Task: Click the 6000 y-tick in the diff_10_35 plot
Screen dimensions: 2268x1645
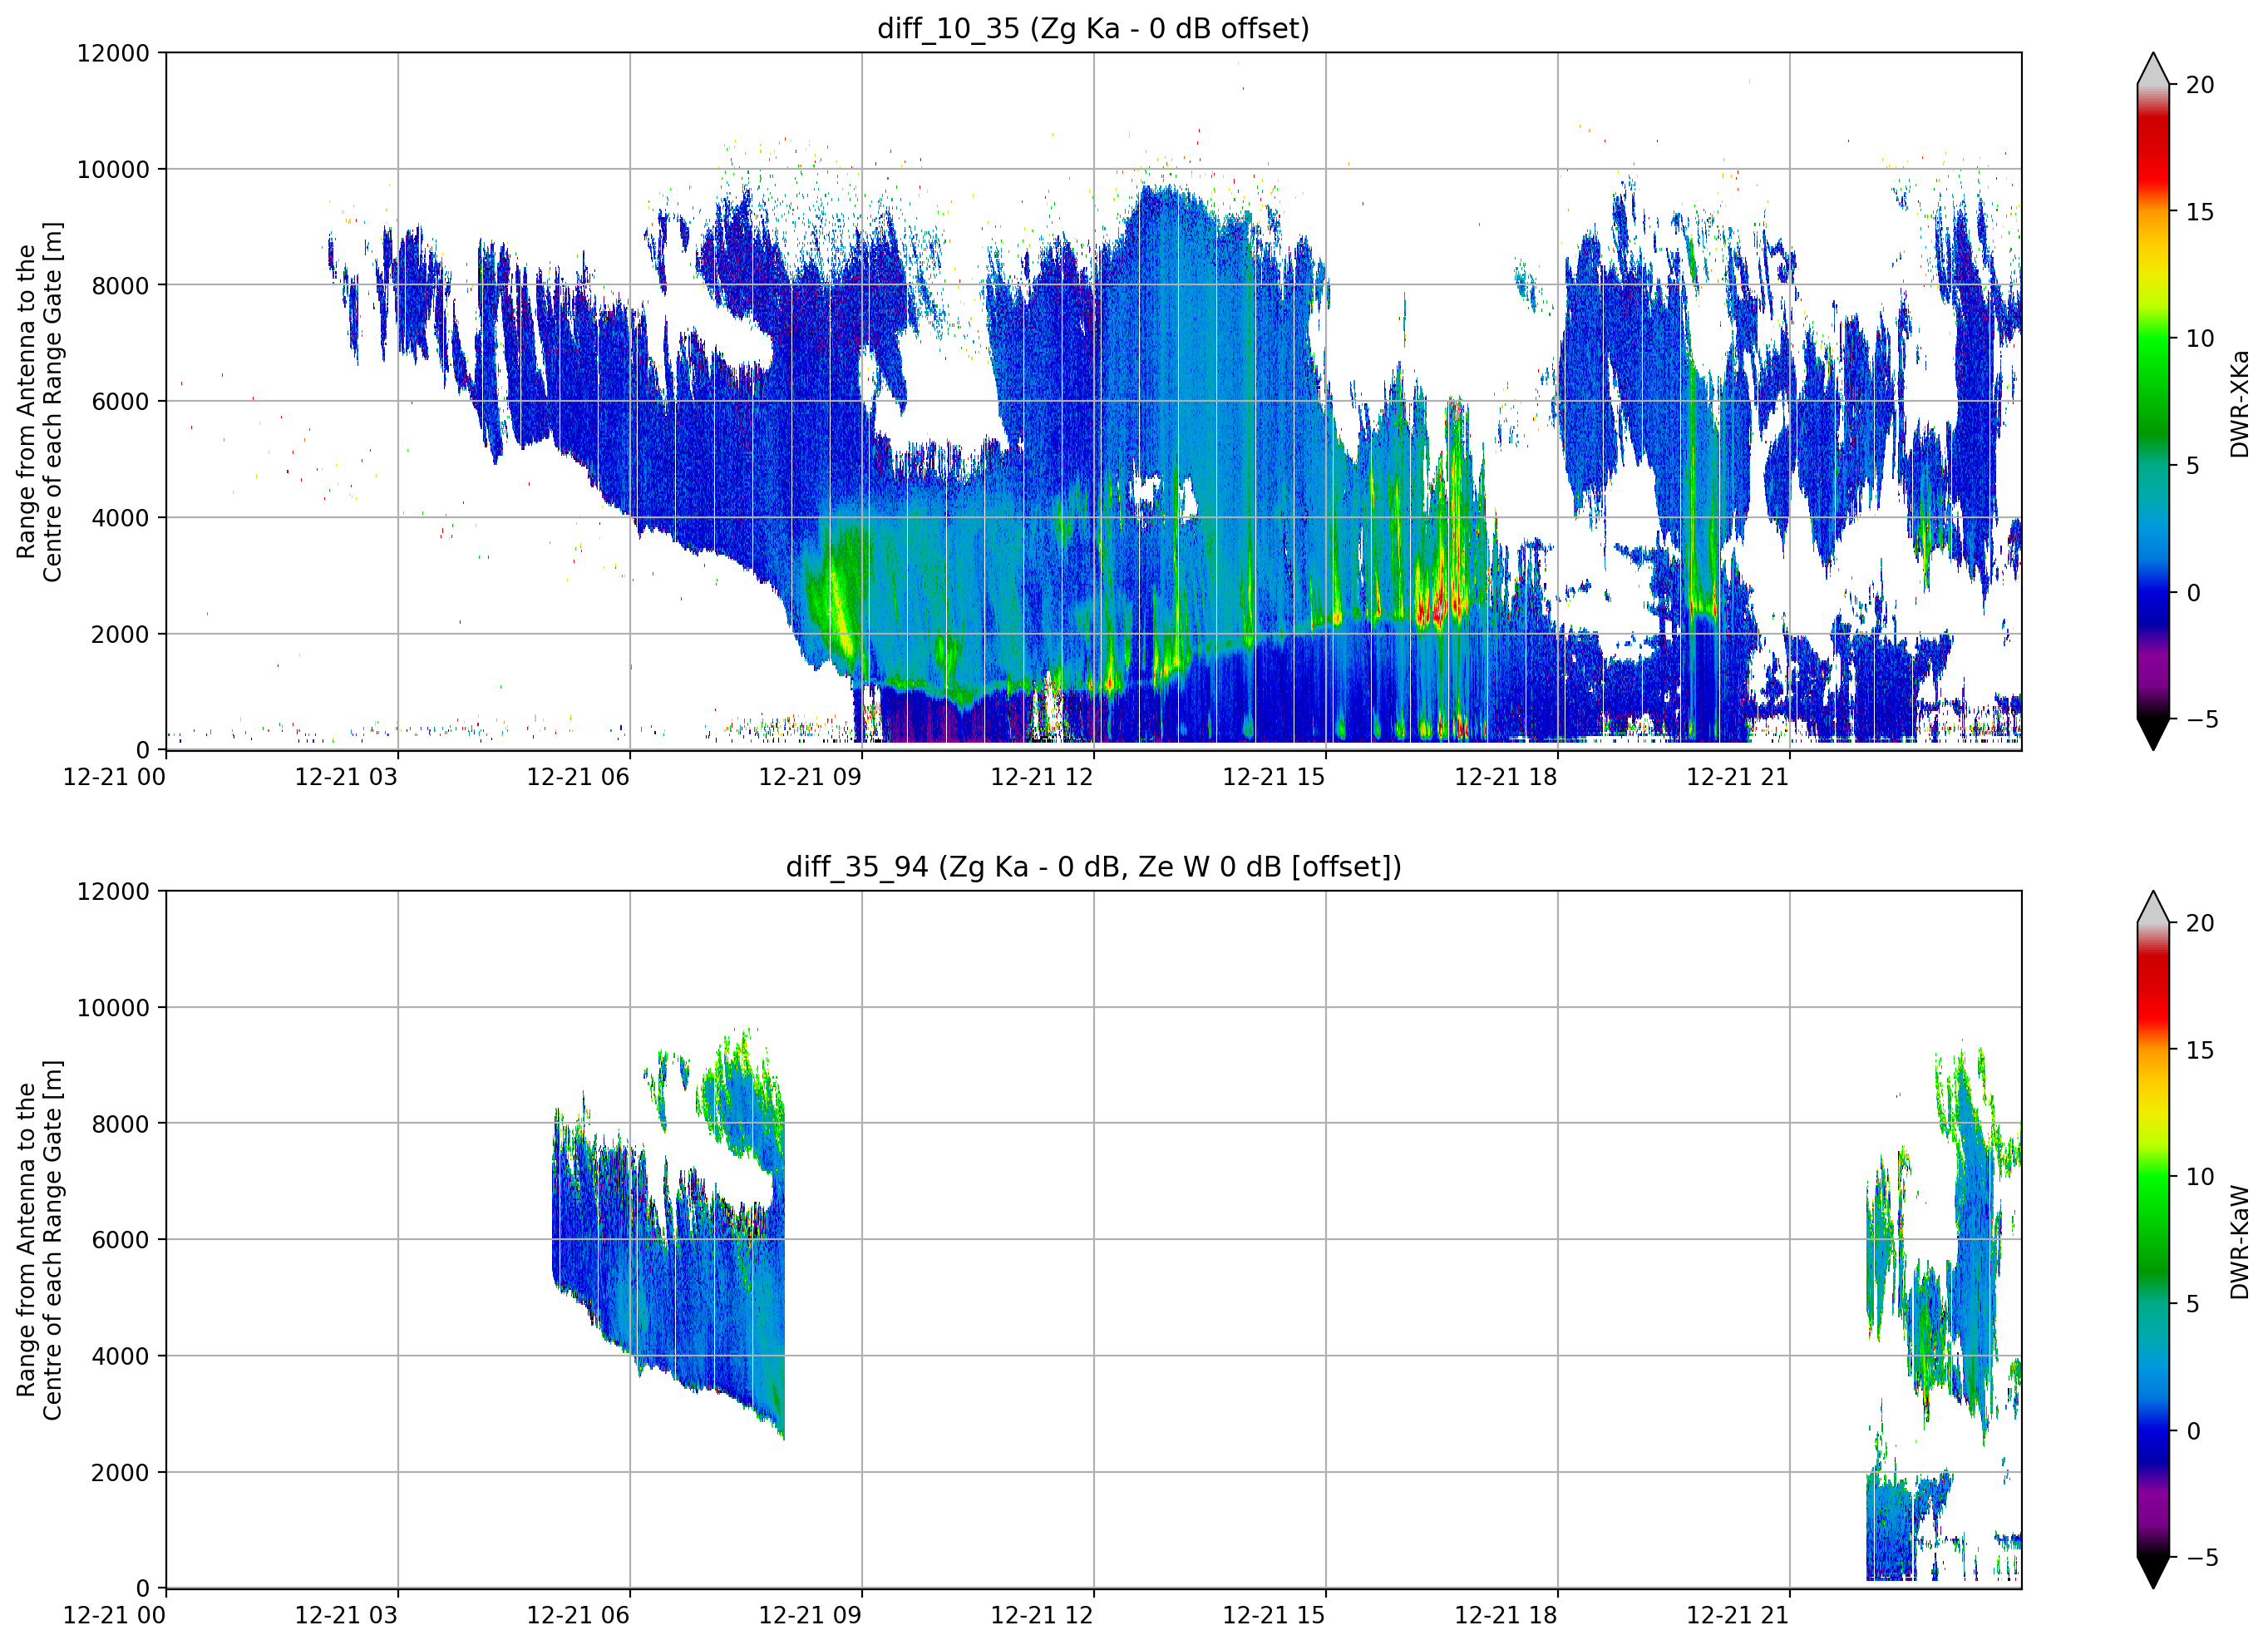Action: (120, 401)
